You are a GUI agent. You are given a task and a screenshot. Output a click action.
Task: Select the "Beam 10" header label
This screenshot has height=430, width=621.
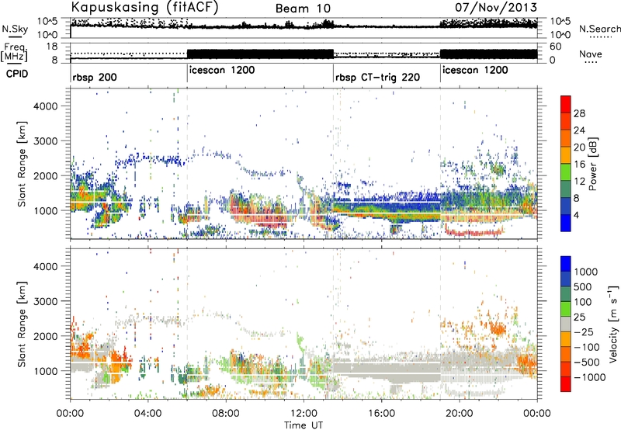[x=303, y=9]
